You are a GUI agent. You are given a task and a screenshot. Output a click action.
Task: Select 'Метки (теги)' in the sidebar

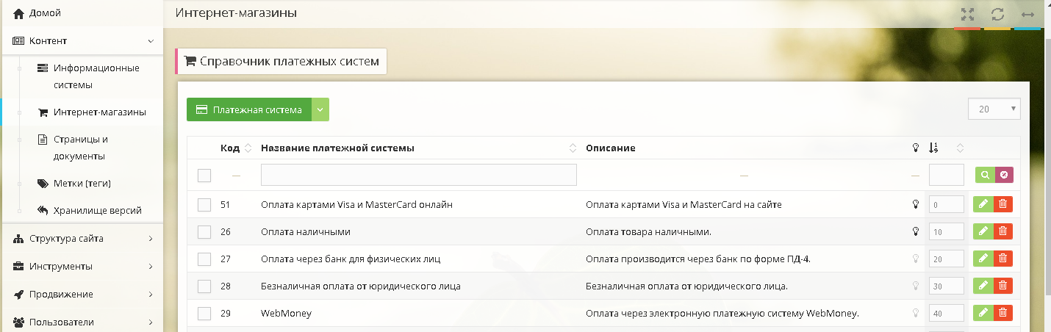pos(82,183)
